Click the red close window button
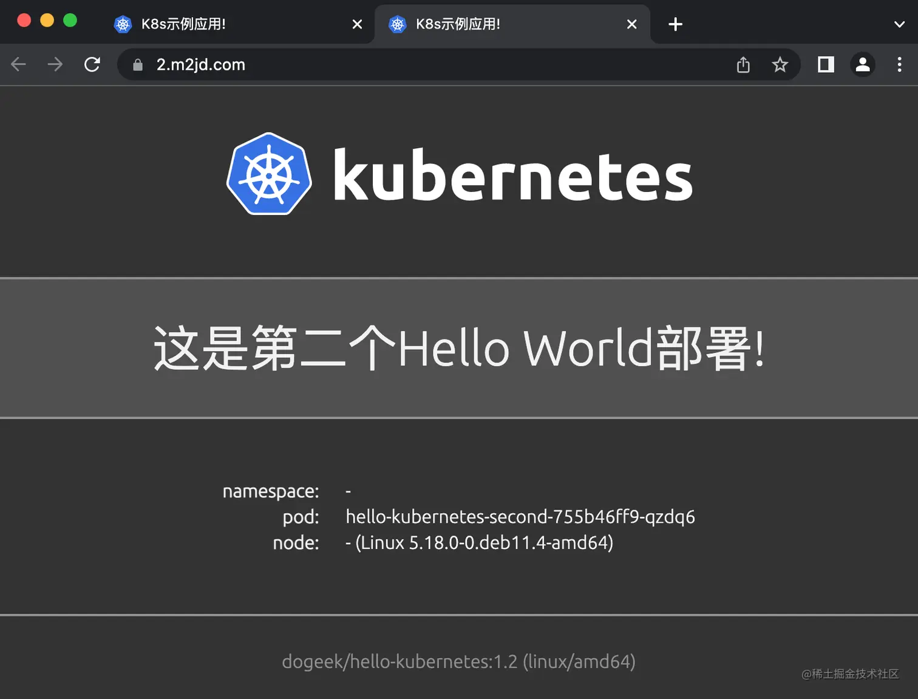Image resolution: width=918 pixels, height=699 pixels. [x=24, y=20]
